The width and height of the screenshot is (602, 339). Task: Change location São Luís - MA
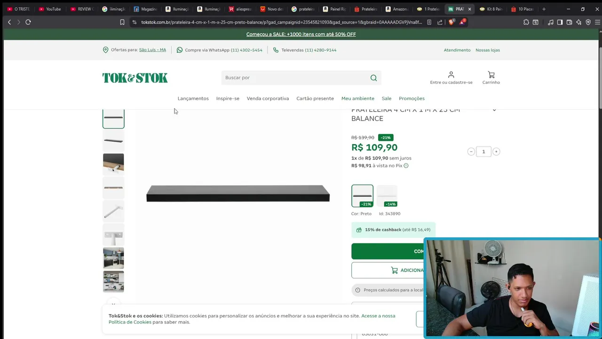152,50
